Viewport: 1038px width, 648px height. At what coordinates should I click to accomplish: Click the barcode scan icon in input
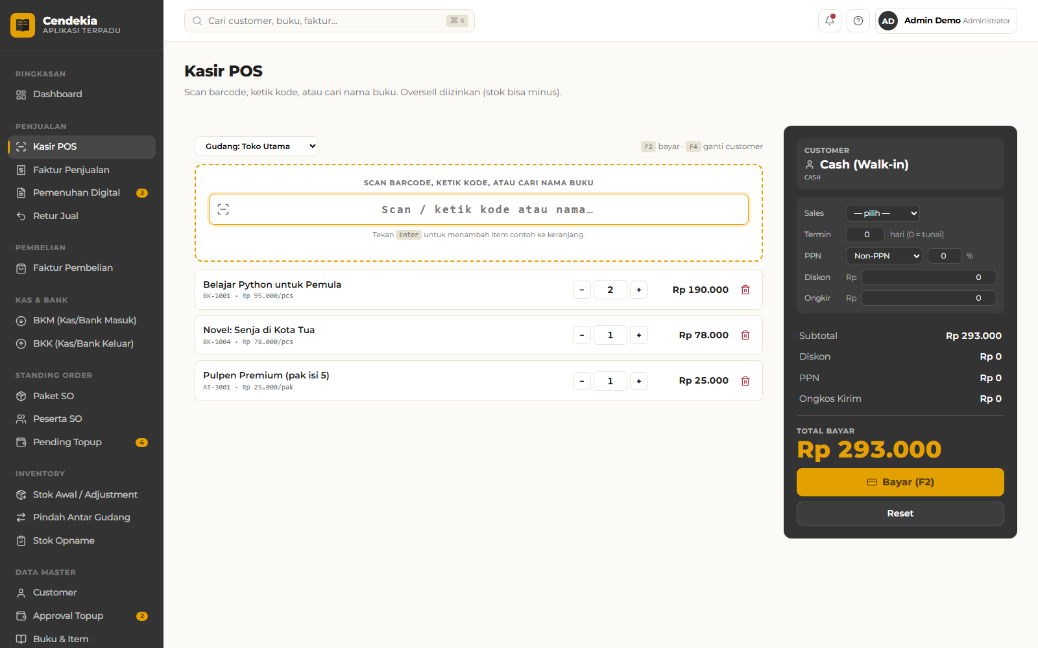[x=223, y=209]
